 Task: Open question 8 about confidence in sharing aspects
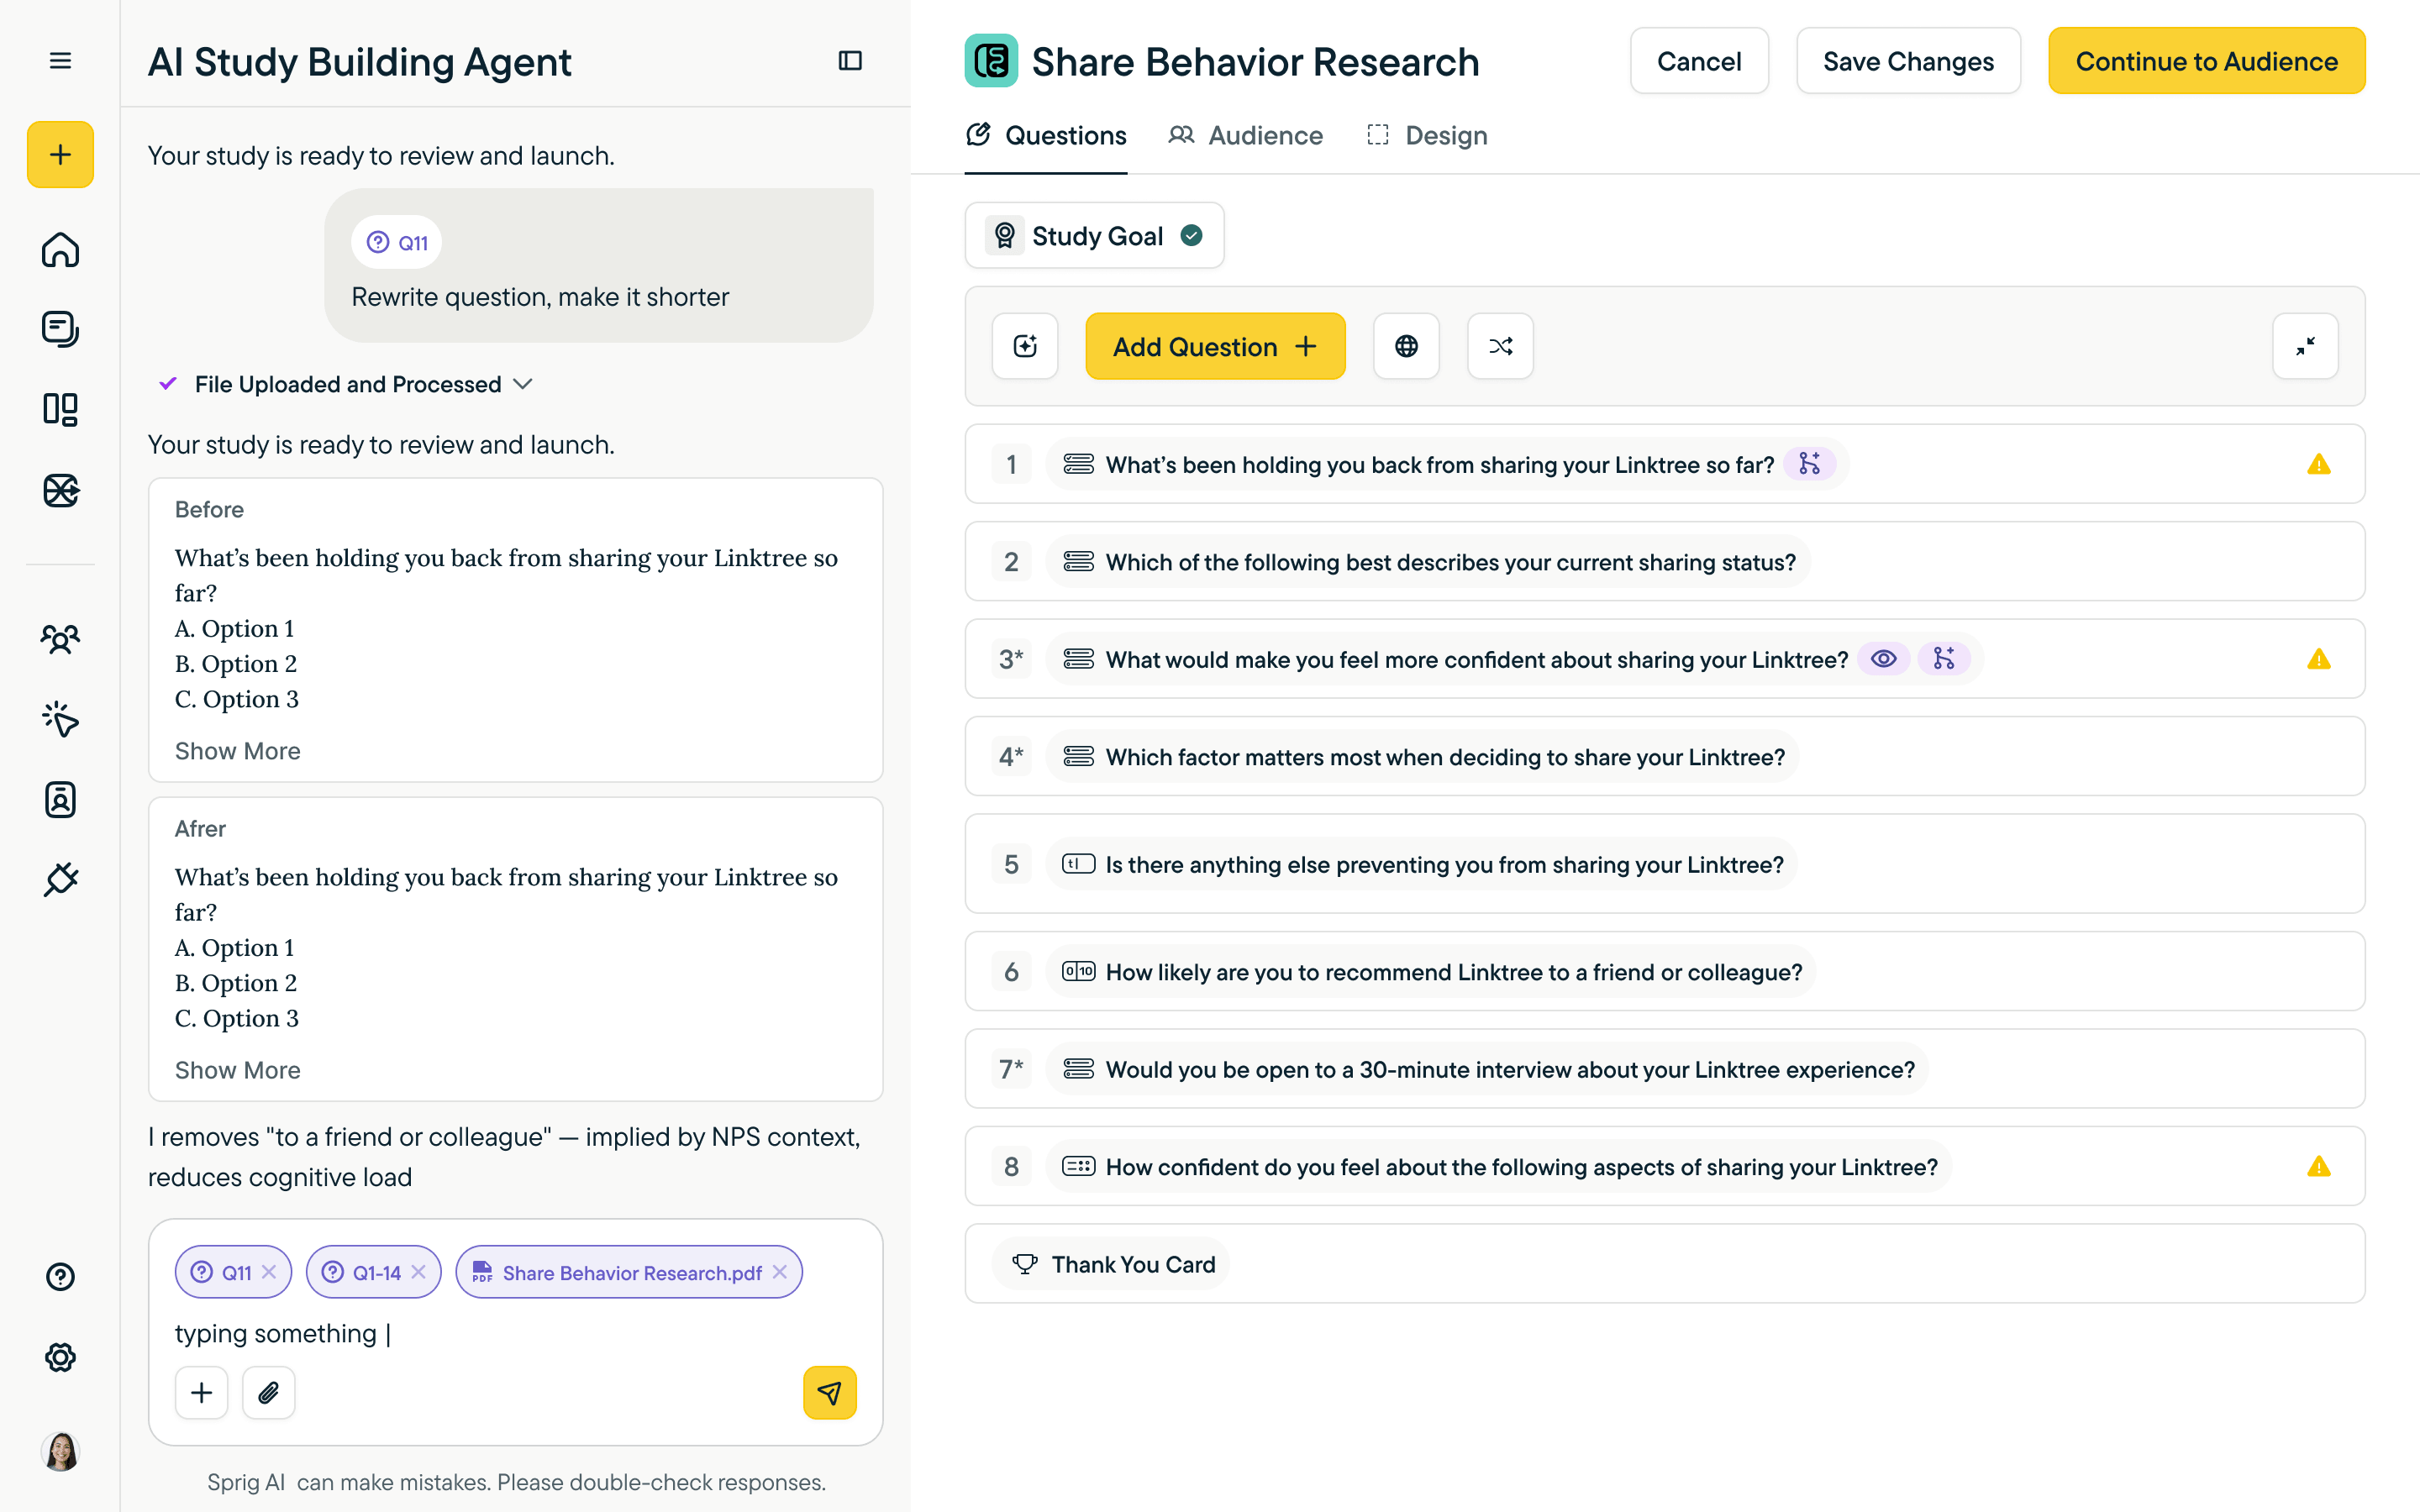point(1664,1166)
